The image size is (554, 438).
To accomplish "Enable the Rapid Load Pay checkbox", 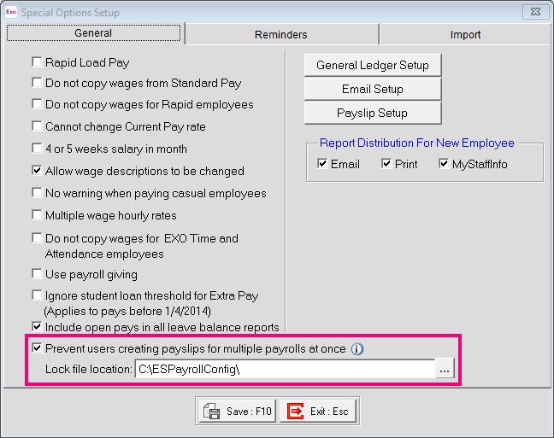I will tap(37, 61).
